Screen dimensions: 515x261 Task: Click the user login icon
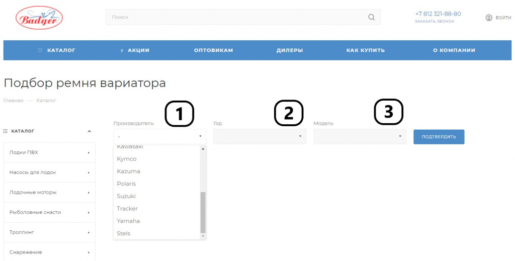tap(488, 18)
